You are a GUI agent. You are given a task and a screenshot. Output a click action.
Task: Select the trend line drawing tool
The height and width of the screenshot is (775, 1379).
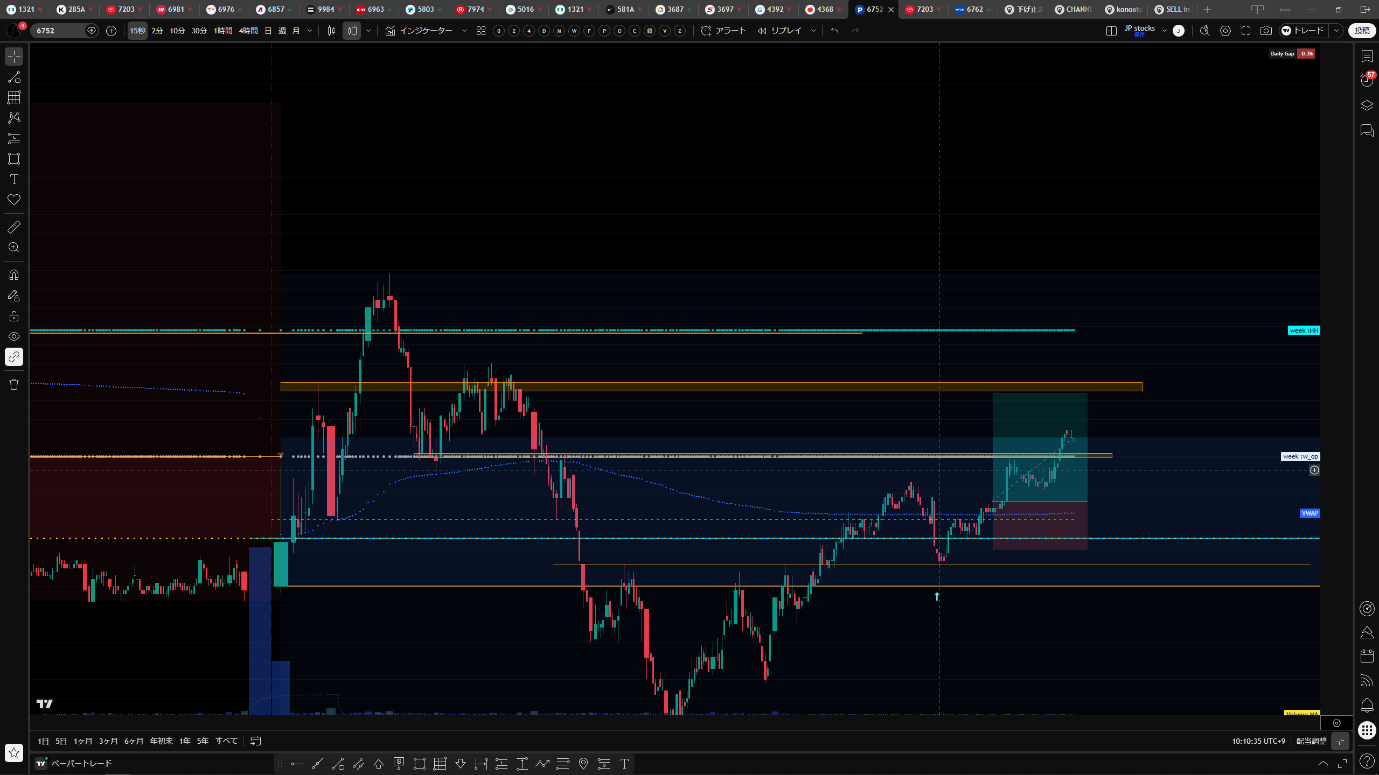tap(14, 77)
